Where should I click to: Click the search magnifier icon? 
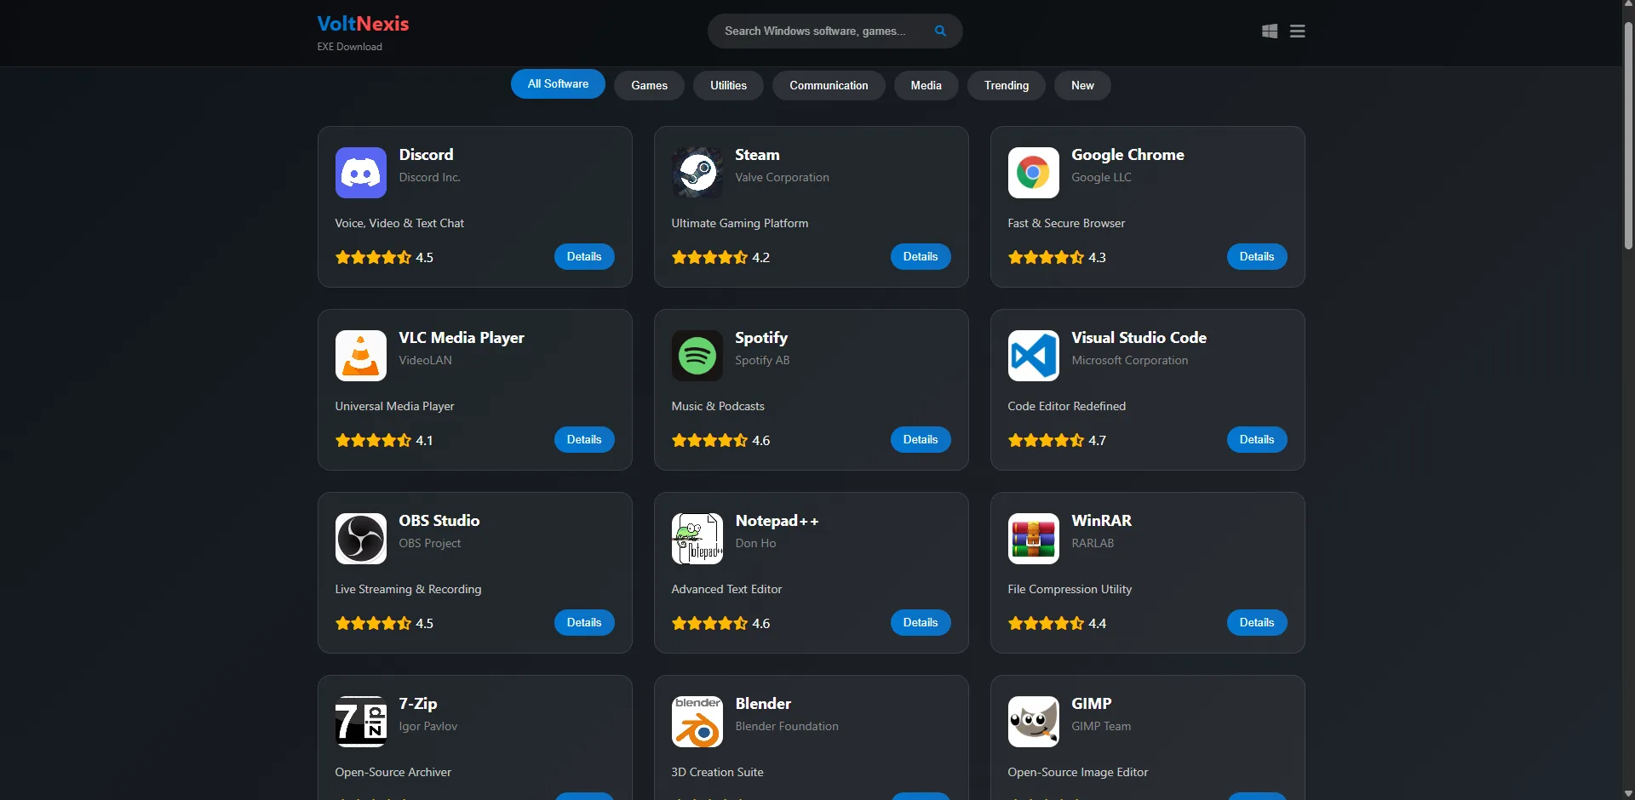[x=940, y=31]
